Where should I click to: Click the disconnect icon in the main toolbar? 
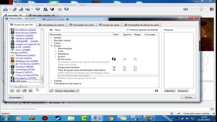21,9
